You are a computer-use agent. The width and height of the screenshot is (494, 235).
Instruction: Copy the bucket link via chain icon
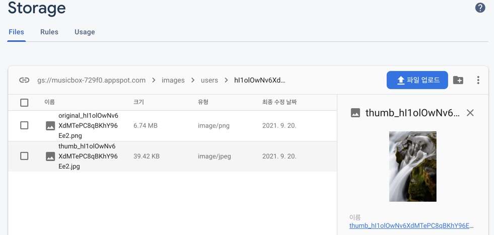(x=24, y=80)
